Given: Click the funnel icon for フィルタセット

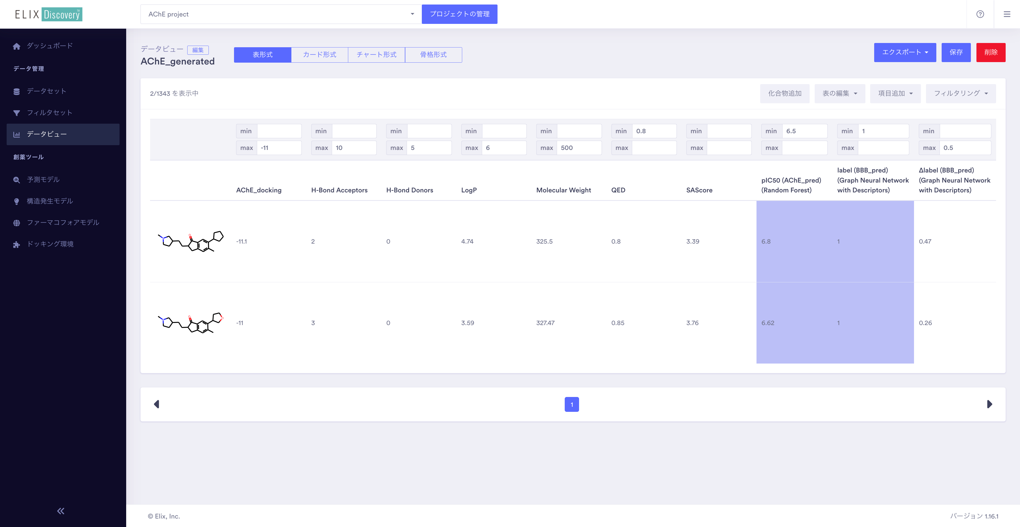Looking at the screenshot, I should [x=17, y=113].
